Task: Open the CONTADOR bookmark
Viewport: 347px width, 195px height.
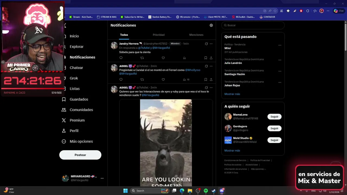Action: [267, 17]
